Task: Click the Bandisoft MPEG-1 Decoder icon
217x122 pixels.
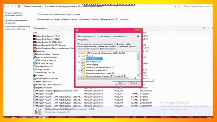Action: [34, 54]
